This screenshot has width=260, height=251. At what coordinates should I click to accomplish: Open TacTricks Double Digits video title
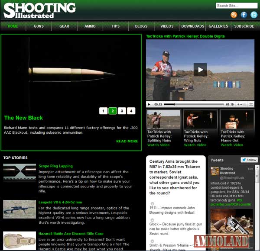coord(185,36)
